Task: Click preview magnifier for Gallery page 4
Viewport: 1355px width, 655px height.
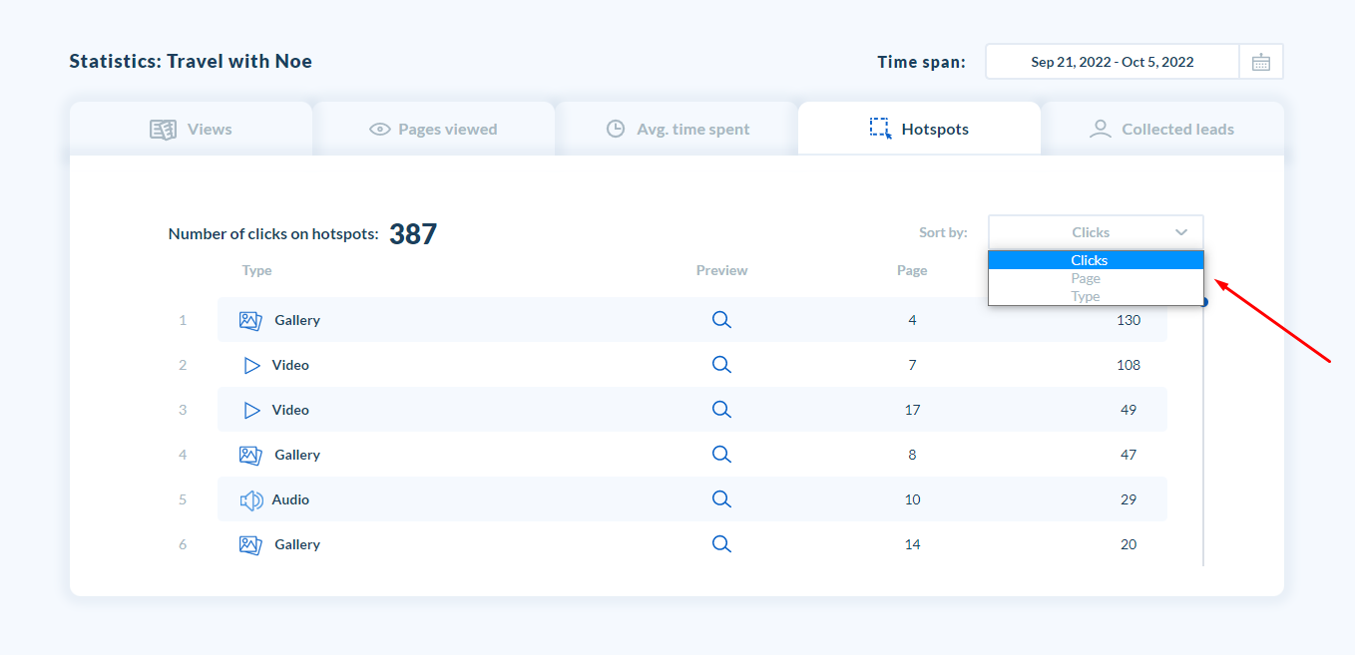Action: [721, 320]
